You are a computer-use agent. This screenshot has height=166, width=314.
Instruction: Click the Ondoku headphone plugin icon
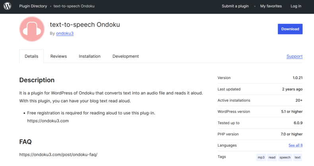[32, 29]
